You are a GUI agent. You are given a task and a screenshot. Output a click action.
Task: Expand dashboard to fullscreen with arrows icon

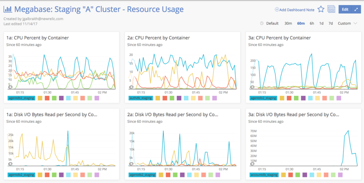356,9
